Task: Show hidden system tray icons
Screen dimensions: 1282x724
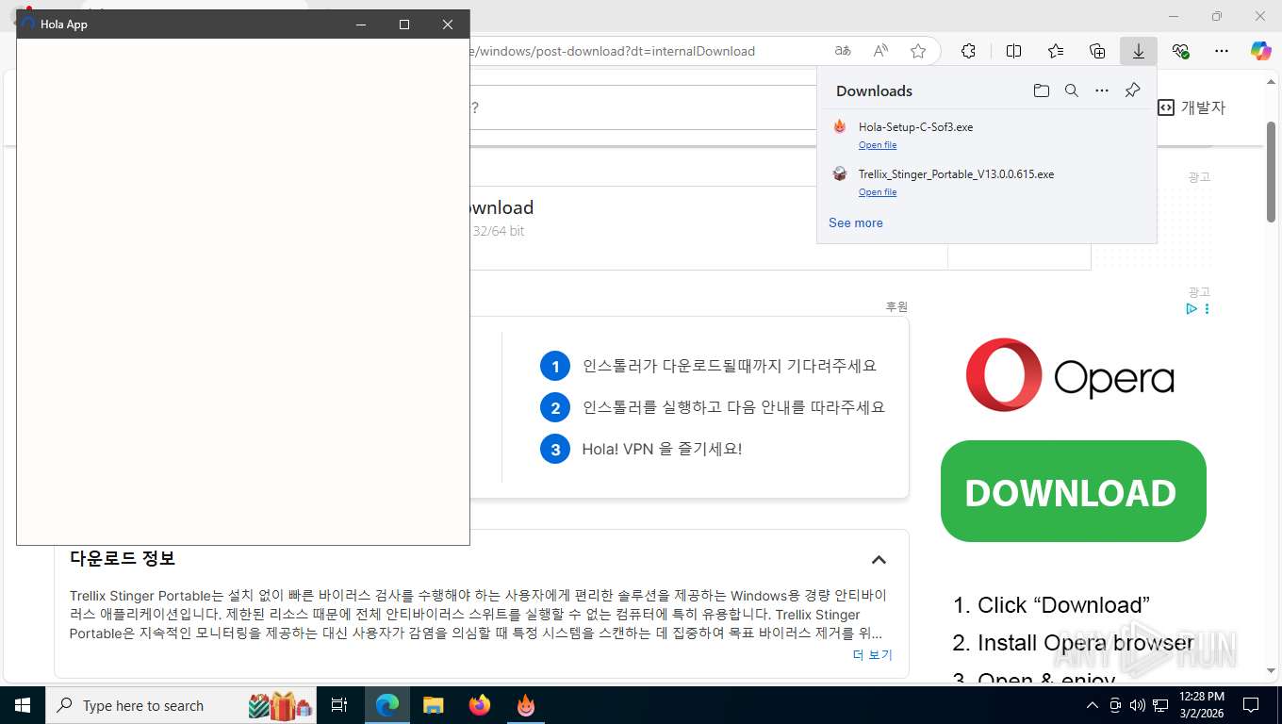Action: [1093, 705]
